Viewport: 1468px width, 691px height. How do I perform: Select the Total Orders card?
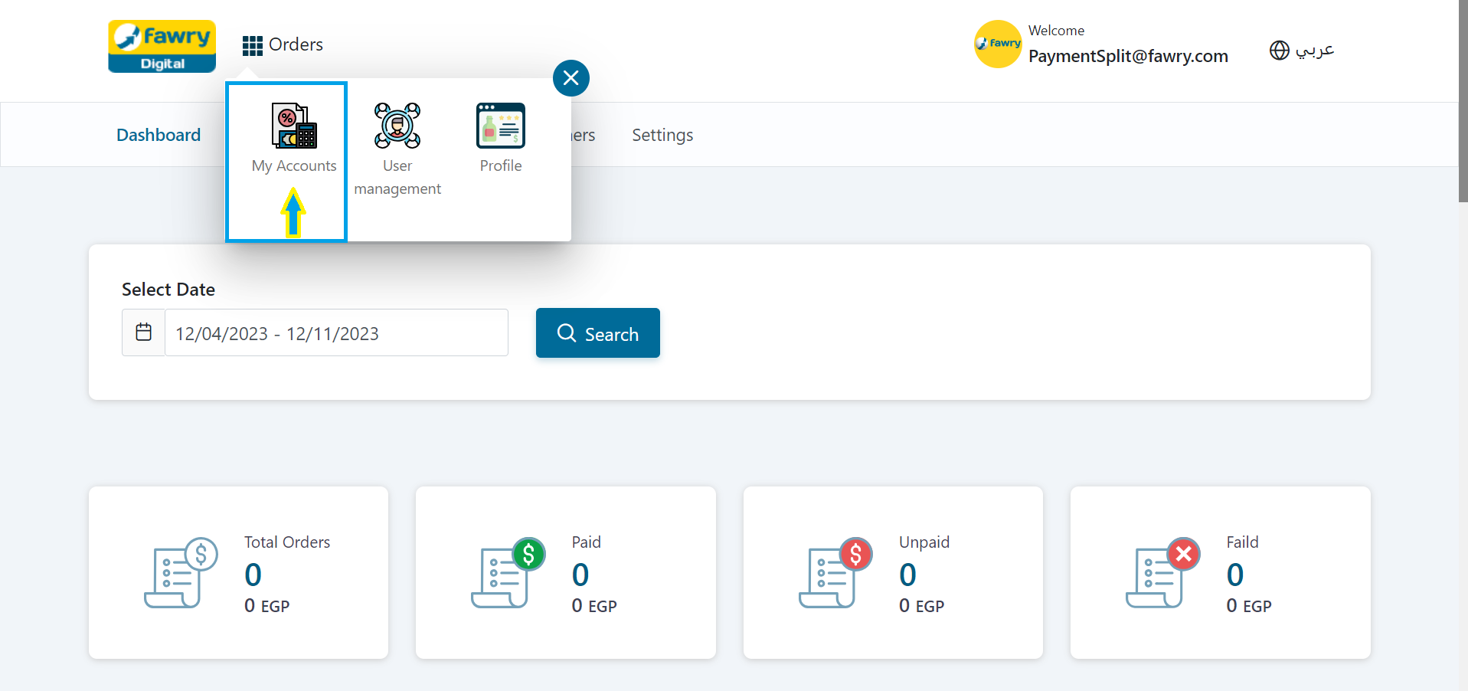point(238,572)
